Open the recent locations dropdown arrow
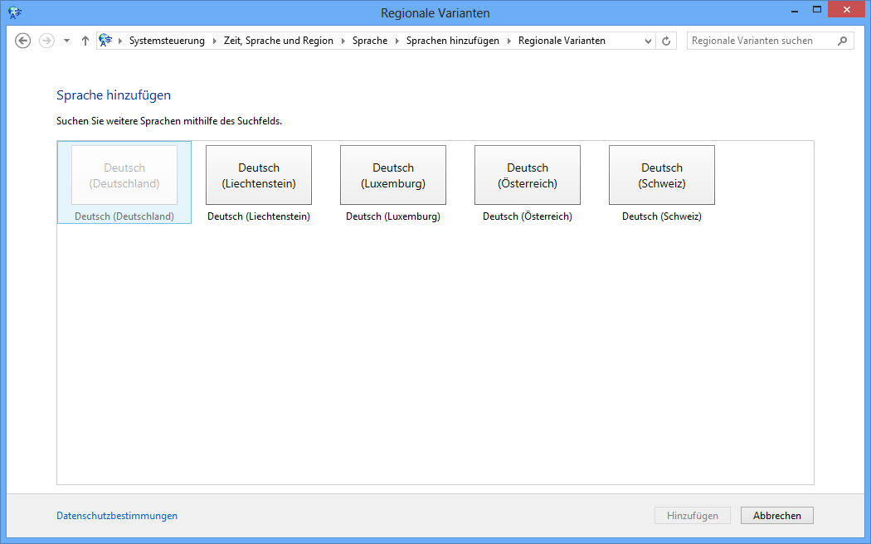The image size is (871, 544). (x=66, y=41)
